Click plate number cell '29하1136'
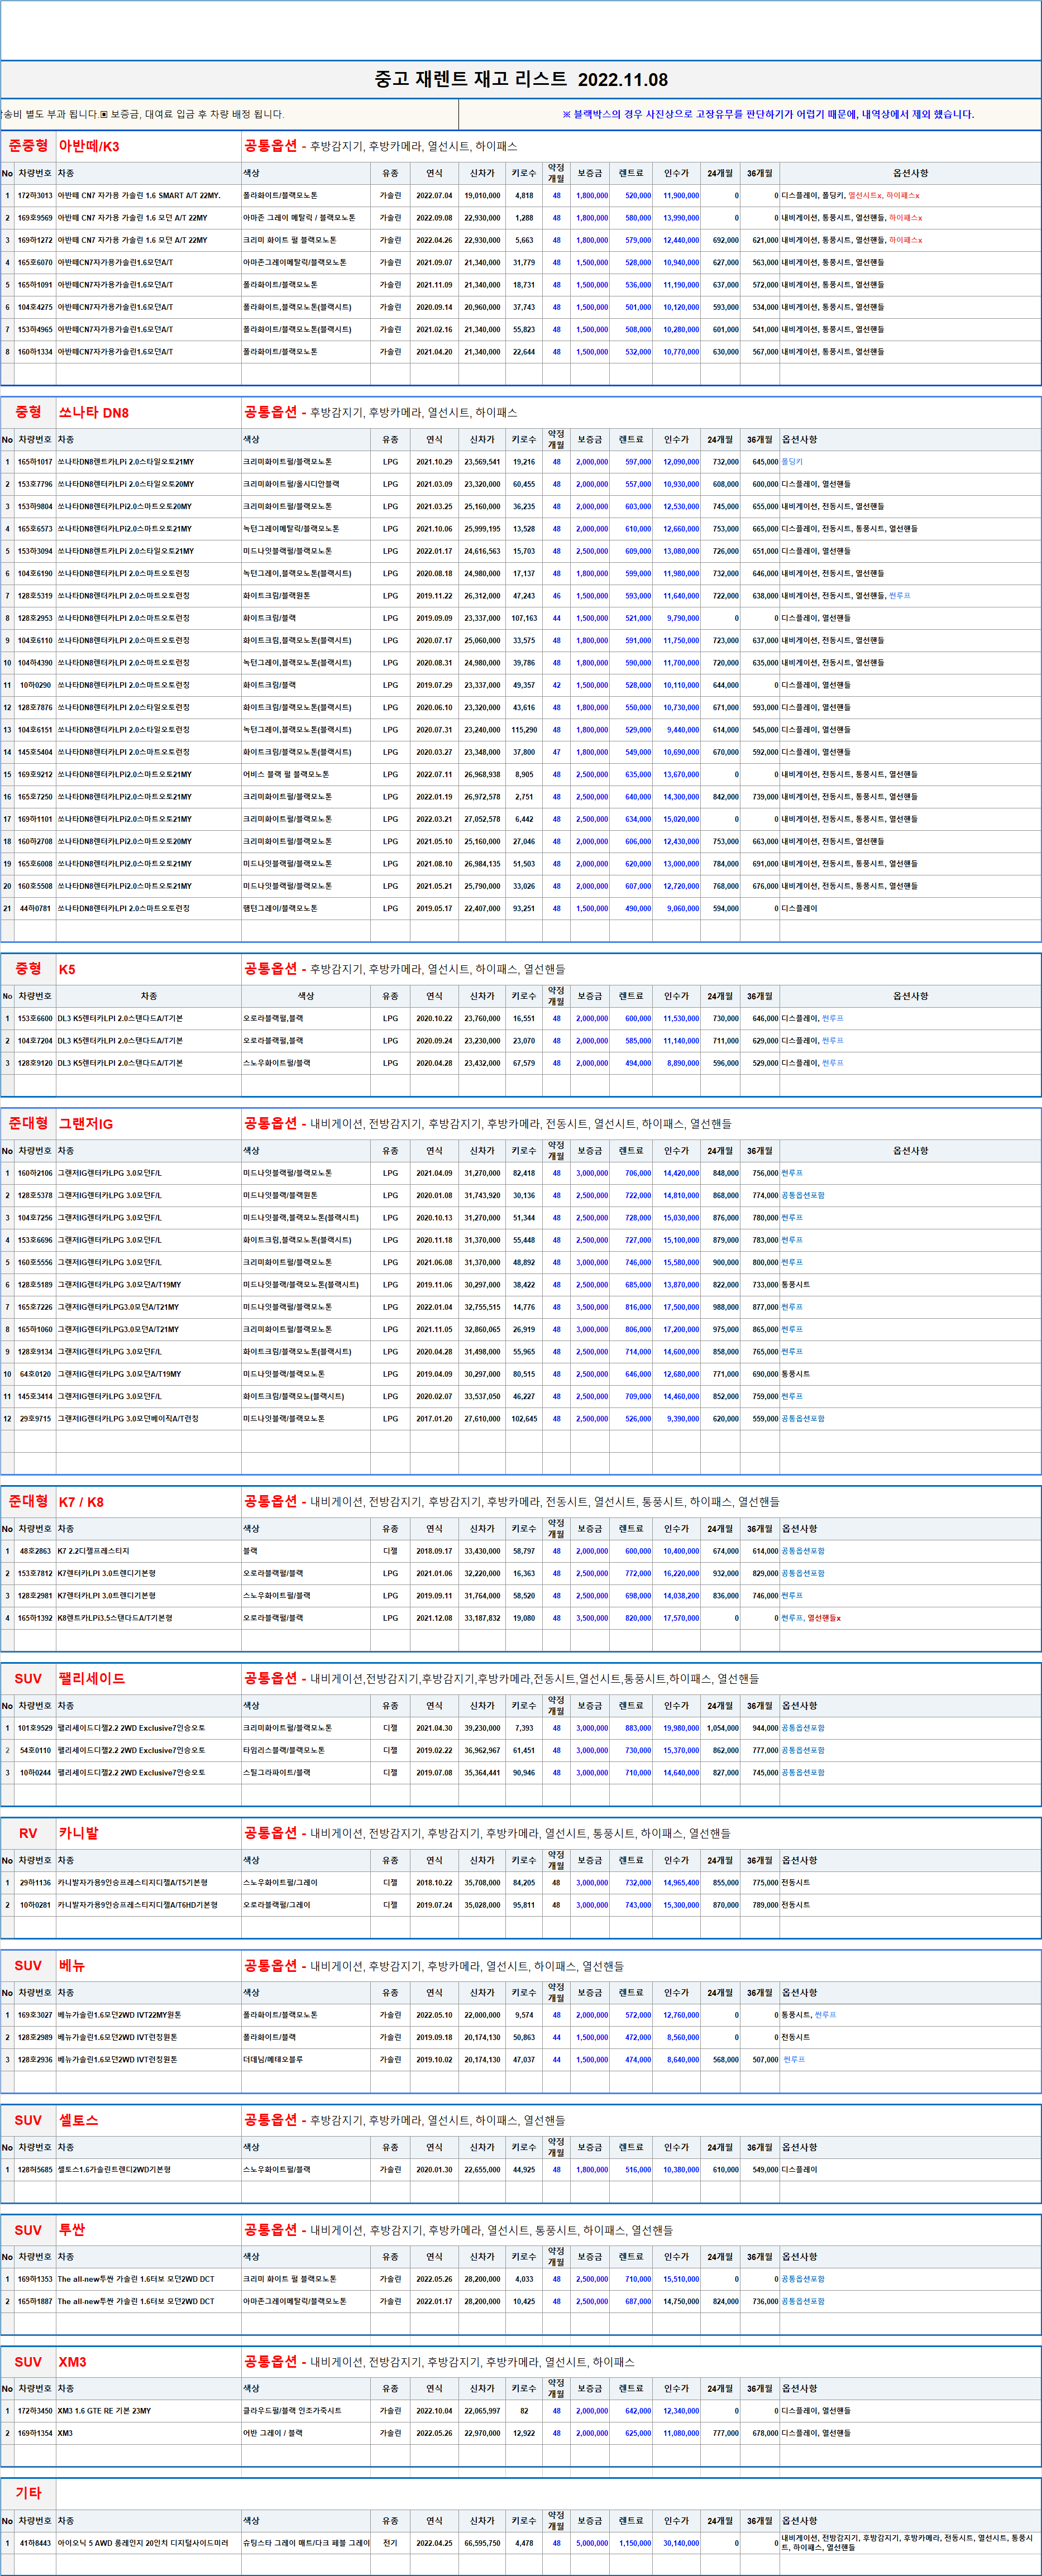 pos(35,1883)
